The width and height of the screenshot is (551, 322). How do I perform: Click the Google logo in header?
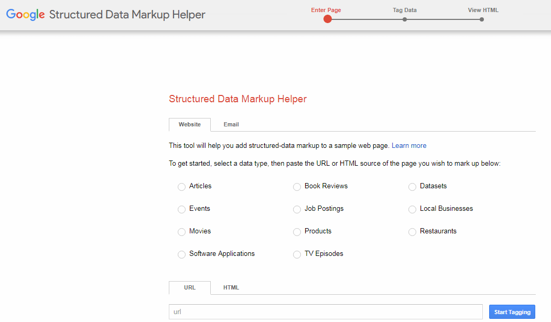tap(25, 15)
